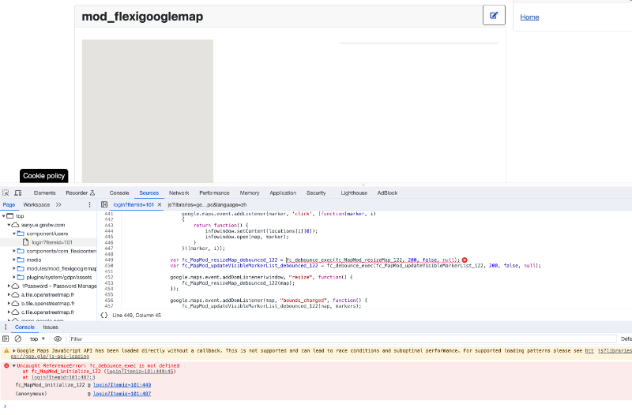Viewport: 632px width, 415px height.
Task: Click the frame icon beside top
Action: click(10, 215)
